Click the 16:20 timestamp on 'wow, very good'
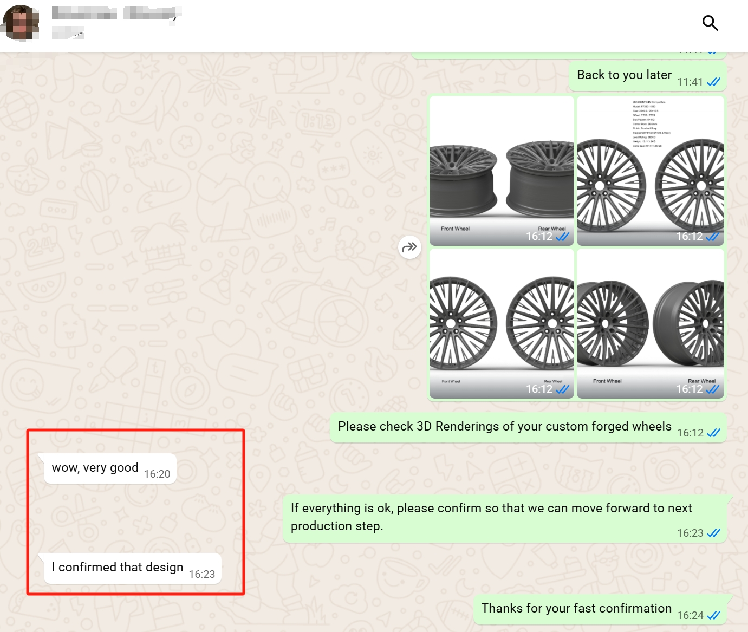748x632 pixels. (157, 474)
